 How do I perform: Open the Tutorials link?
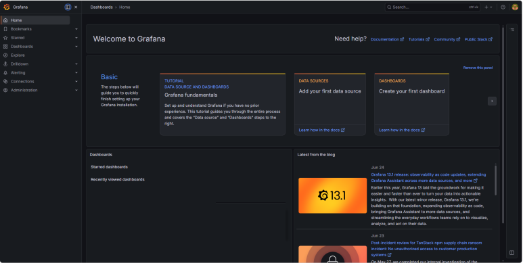pos(419,39)
